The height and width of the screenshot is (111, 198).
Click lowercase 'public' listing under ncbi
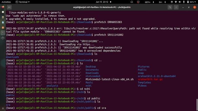pyautogui.click(x=10, y=95)
